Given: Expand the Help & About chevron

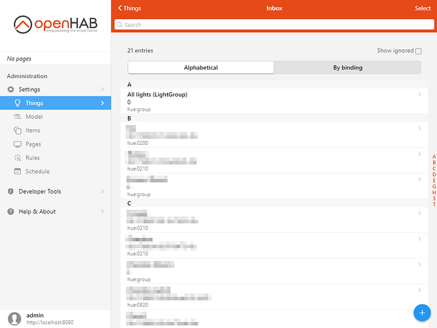Looking at the screenshot, I should click(x=102, y=212).
